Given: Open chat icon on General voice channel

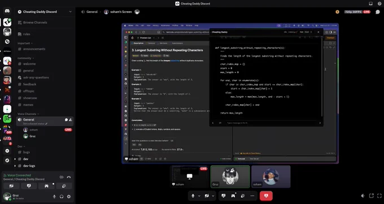Looking at the screenshot, I should [67, 120].
